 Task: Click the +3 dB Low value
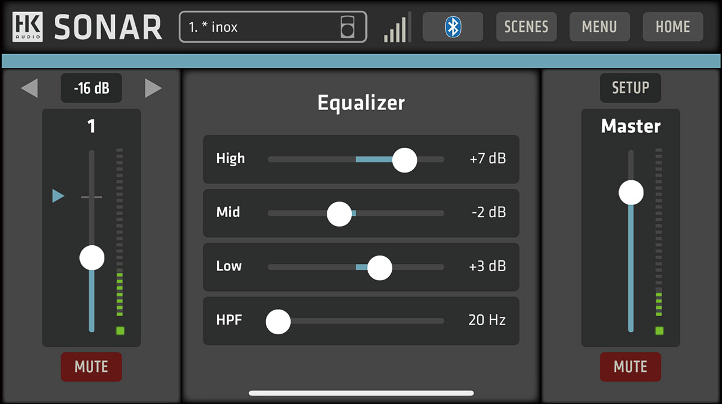coord(488,266)
